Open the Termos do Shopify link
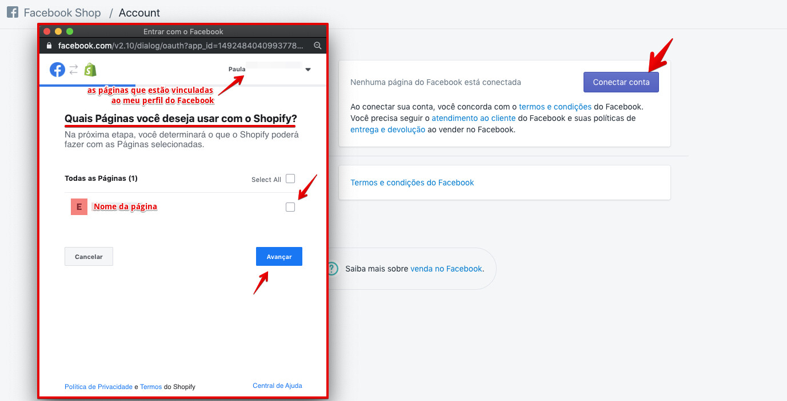Viewport: 787px width, 401px height. (x=151, y=387)
